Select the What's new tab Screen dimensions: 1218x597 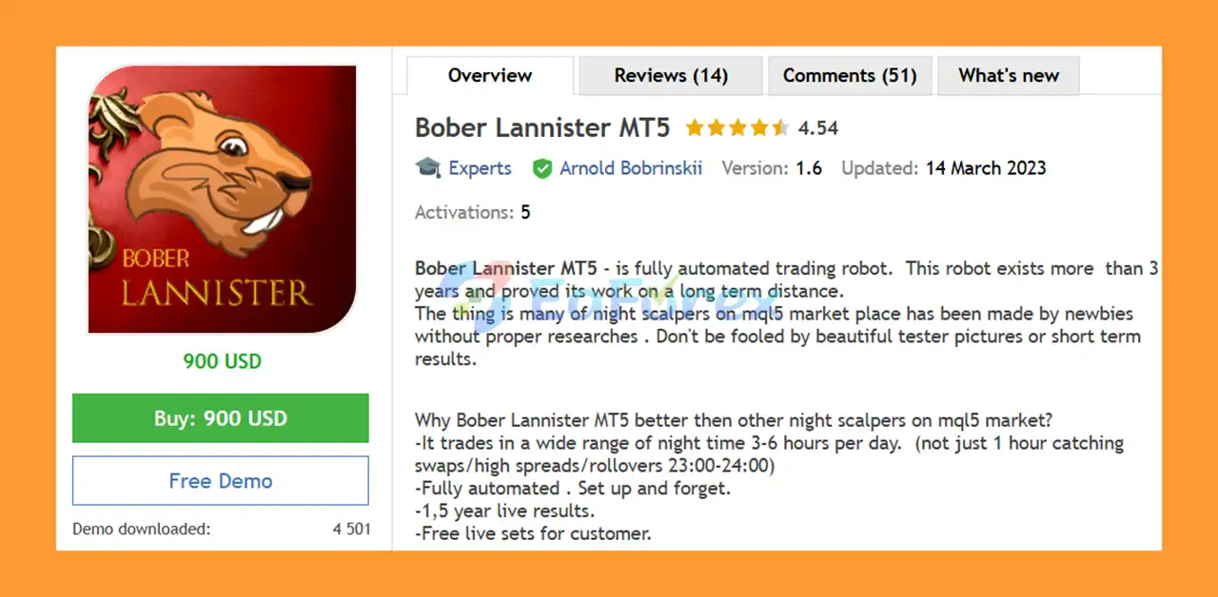click(x=1009, y=76)
